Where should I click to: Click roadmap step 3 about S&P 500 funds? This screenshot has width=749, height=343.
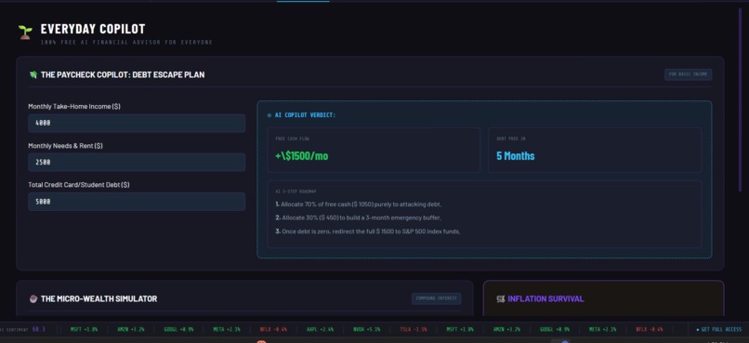(x=367, y=231)
